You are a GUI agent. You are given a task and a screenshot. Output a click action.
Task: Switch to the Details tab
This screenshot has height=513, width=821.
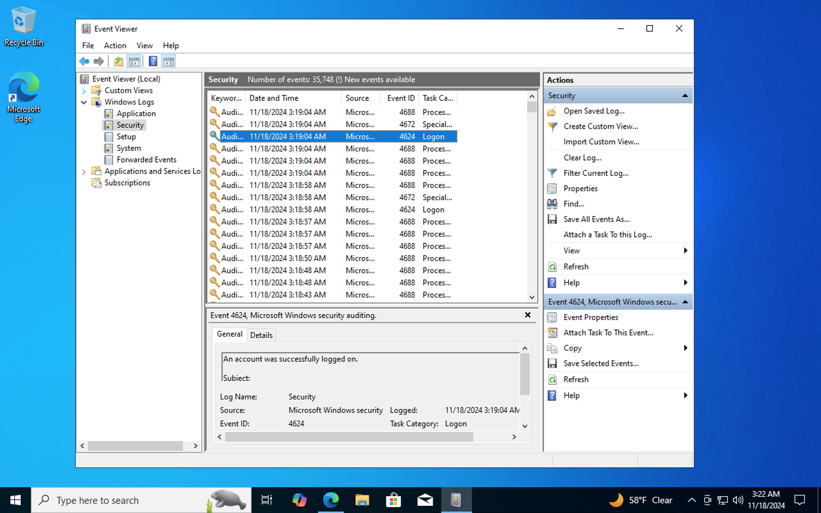click(x=261, y=335)
